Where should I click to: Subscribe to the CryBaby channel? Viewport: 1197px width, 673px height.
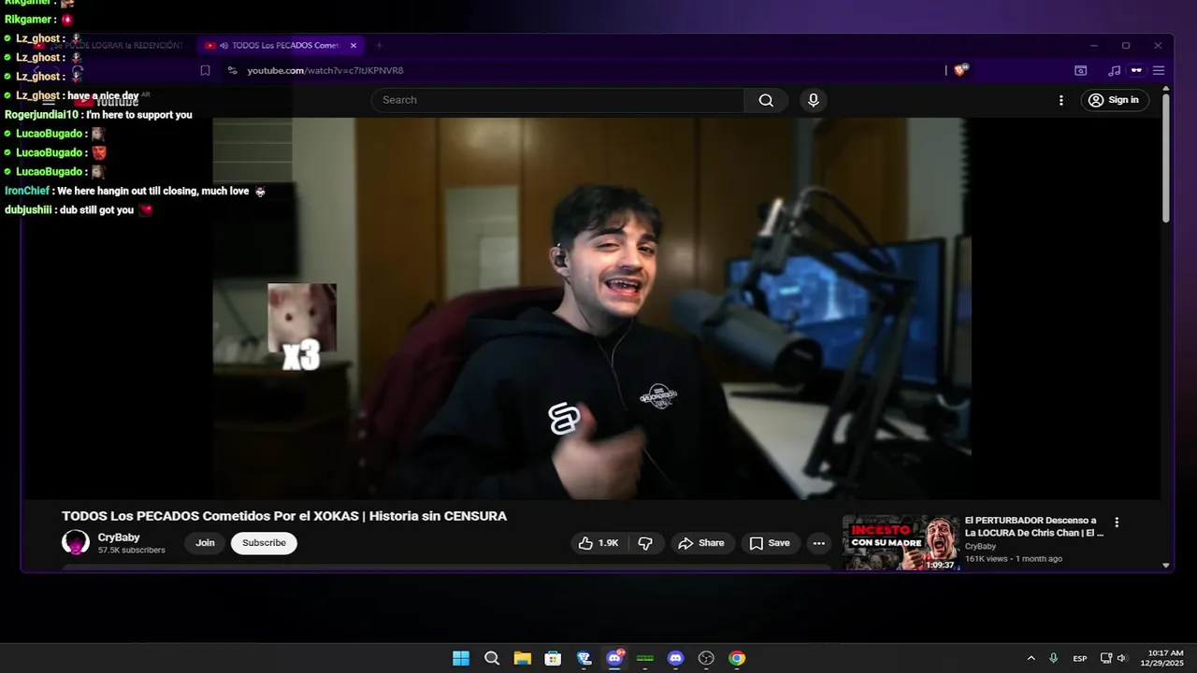coord(264,543)
